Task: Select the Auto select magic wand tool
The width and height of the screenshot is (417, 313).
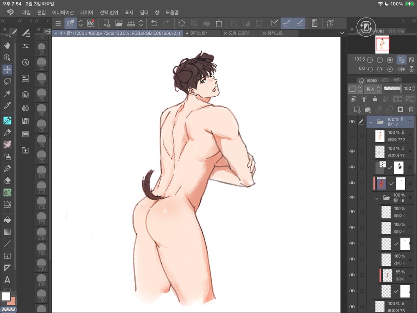Action: (7, 93)
